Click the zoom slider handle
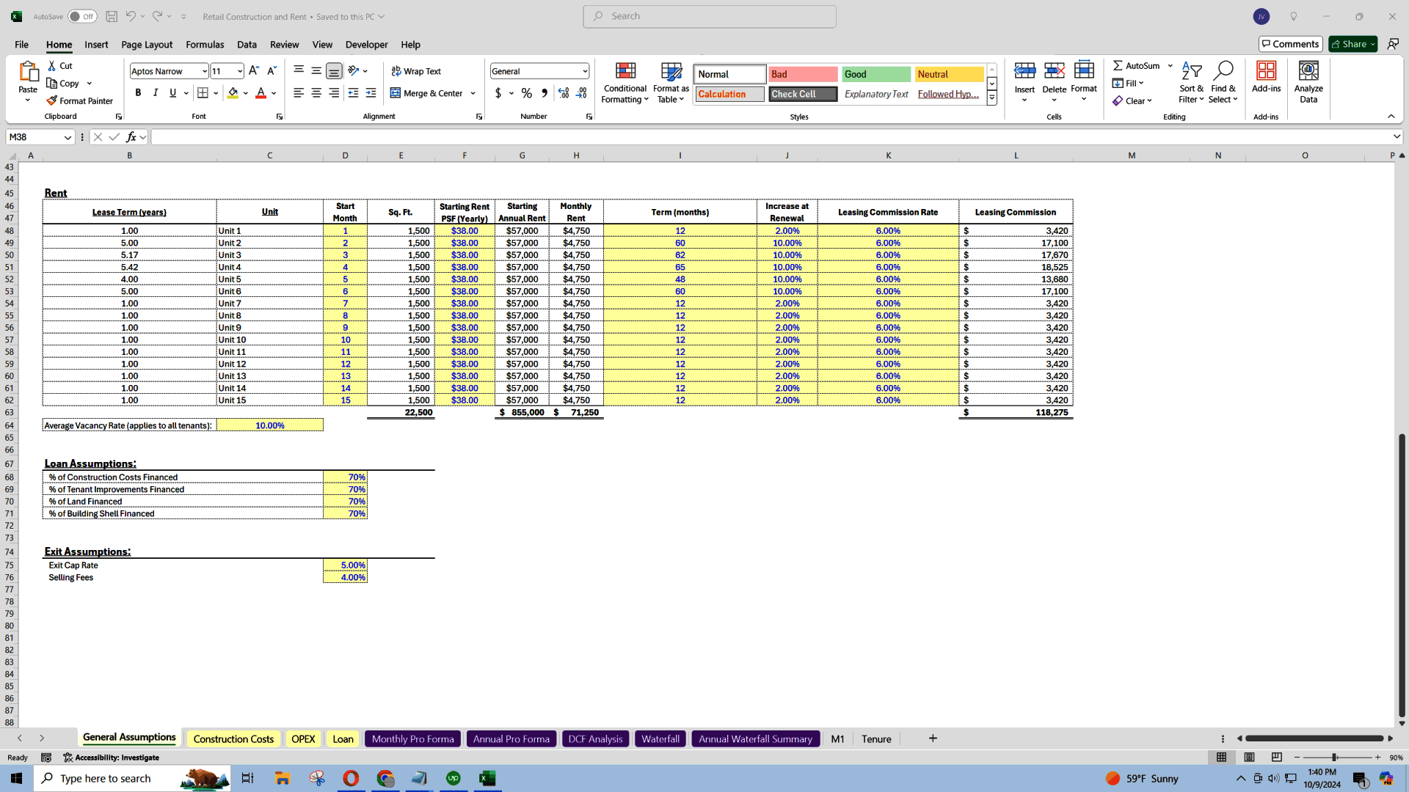 (x=1334, y=758)
